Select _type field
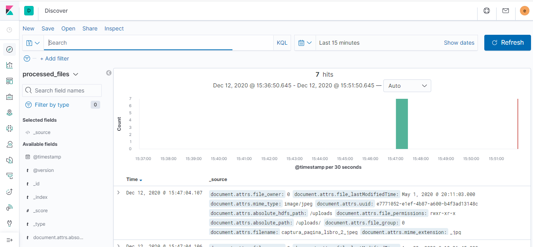 [39, 224]
